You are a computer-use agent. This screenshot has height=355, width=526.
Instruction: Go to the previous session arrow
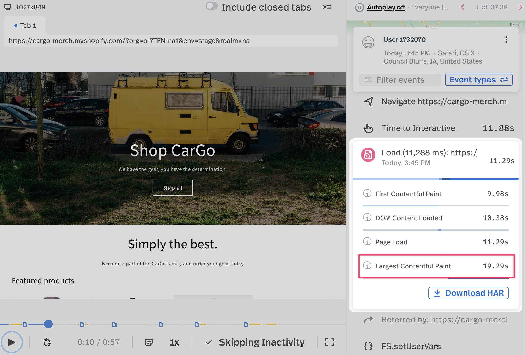[x=462, y=7]
